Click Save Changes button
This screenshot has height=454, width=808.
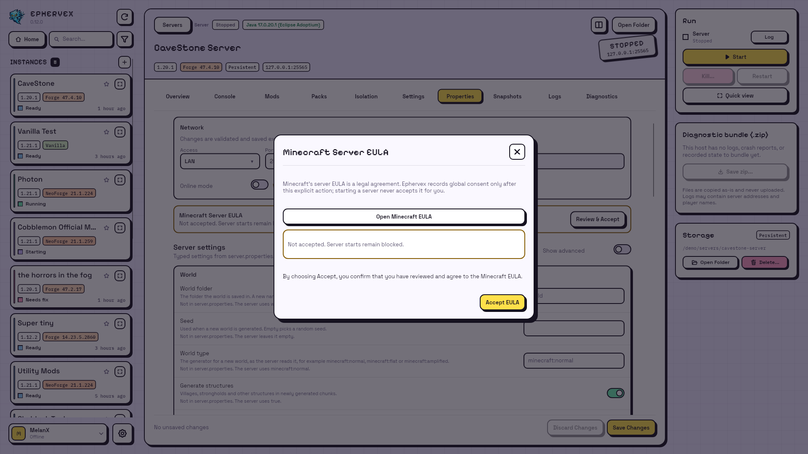click(x=631, y=428)
